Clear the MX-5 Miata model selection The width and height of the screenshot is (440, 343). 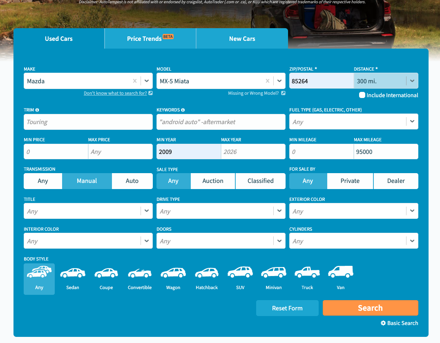[268, 81]
